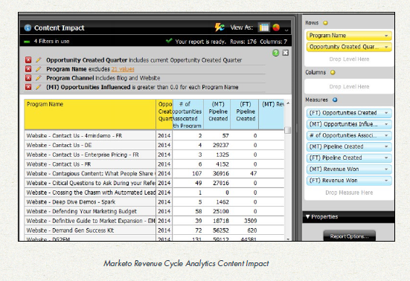Remove the Opportunities Influenced filter

[x=28, y=87]
